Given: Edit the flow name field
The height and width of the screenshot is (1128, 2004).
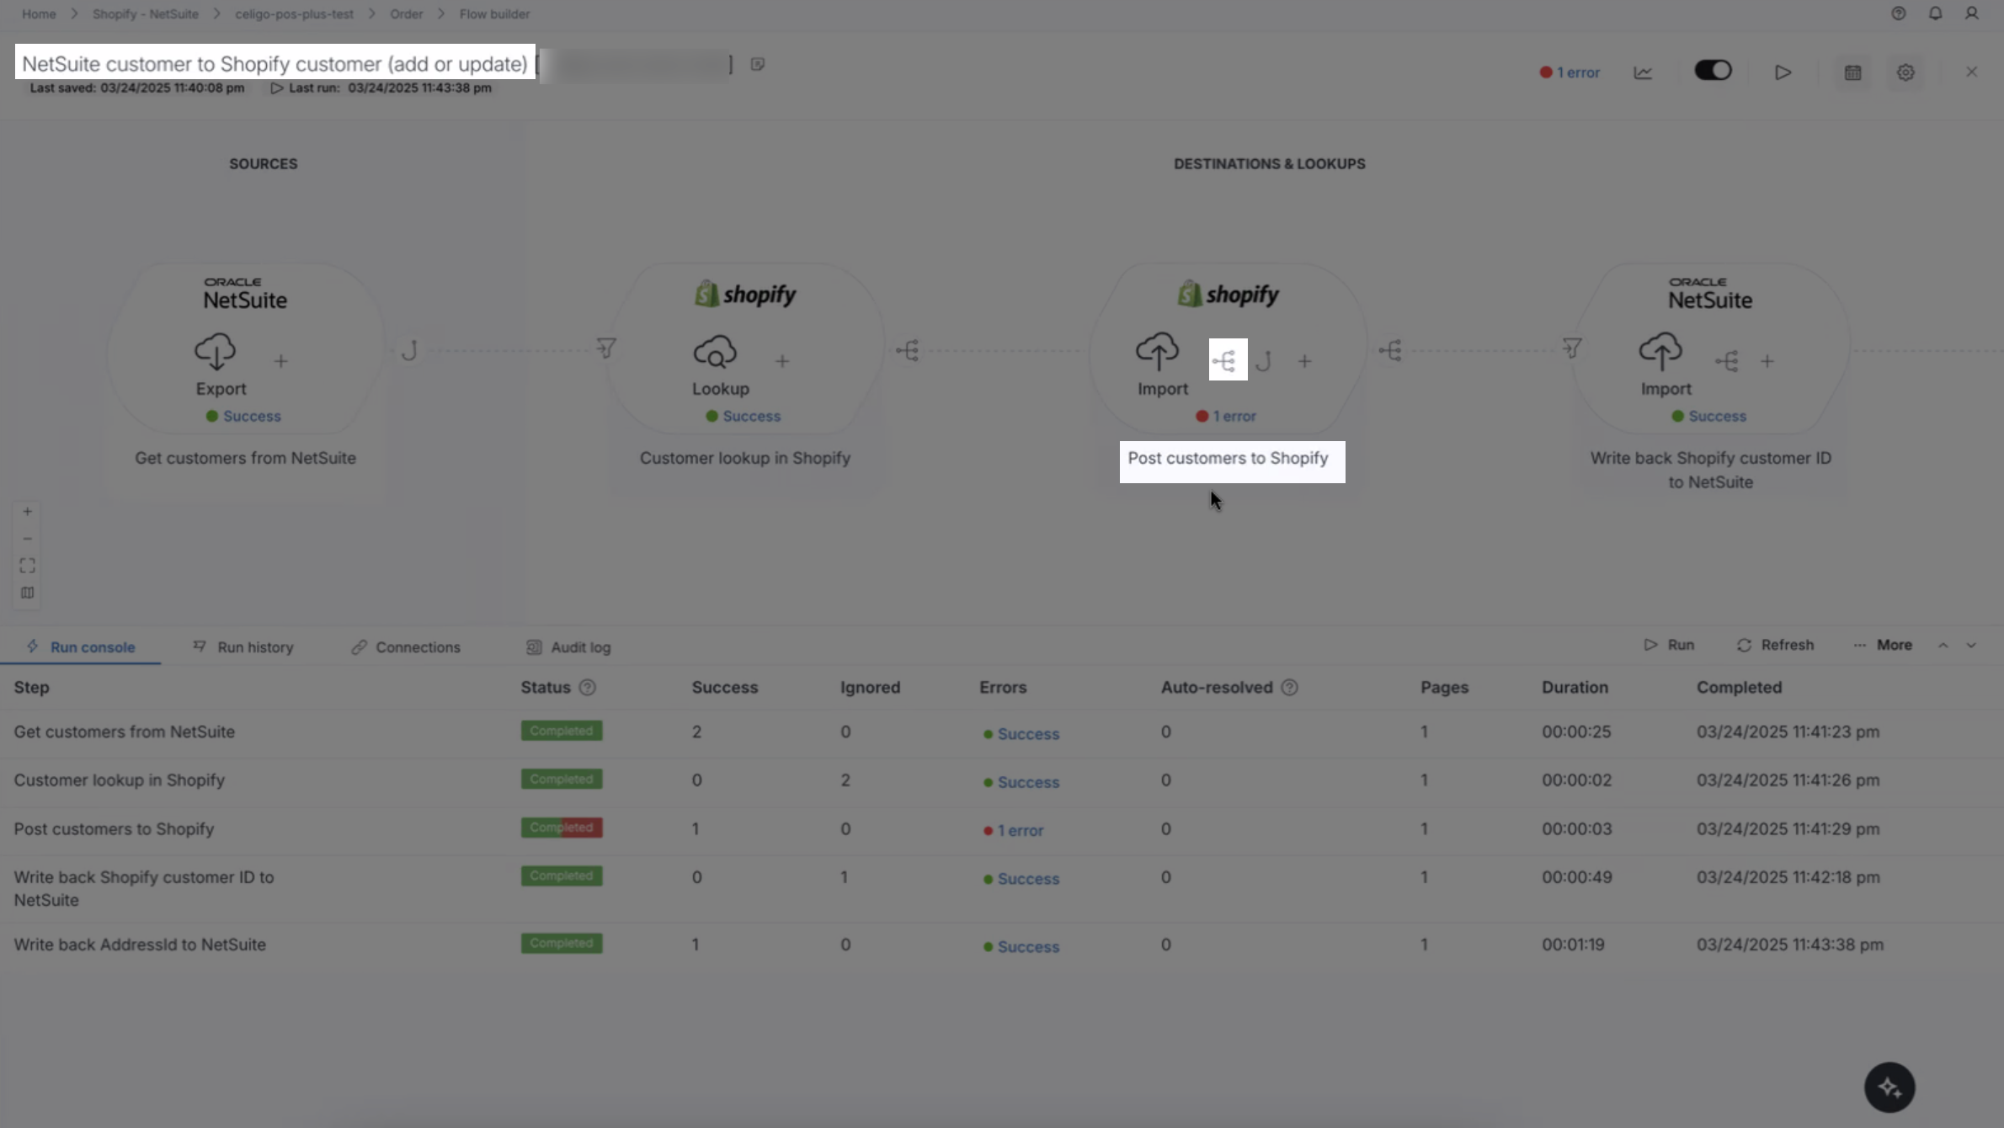Looking at the screenshot, I should coord(274,63).
